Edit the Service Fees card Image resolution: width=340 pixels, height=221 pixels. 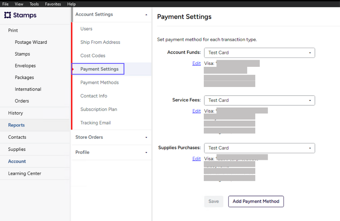pos(196,111)
